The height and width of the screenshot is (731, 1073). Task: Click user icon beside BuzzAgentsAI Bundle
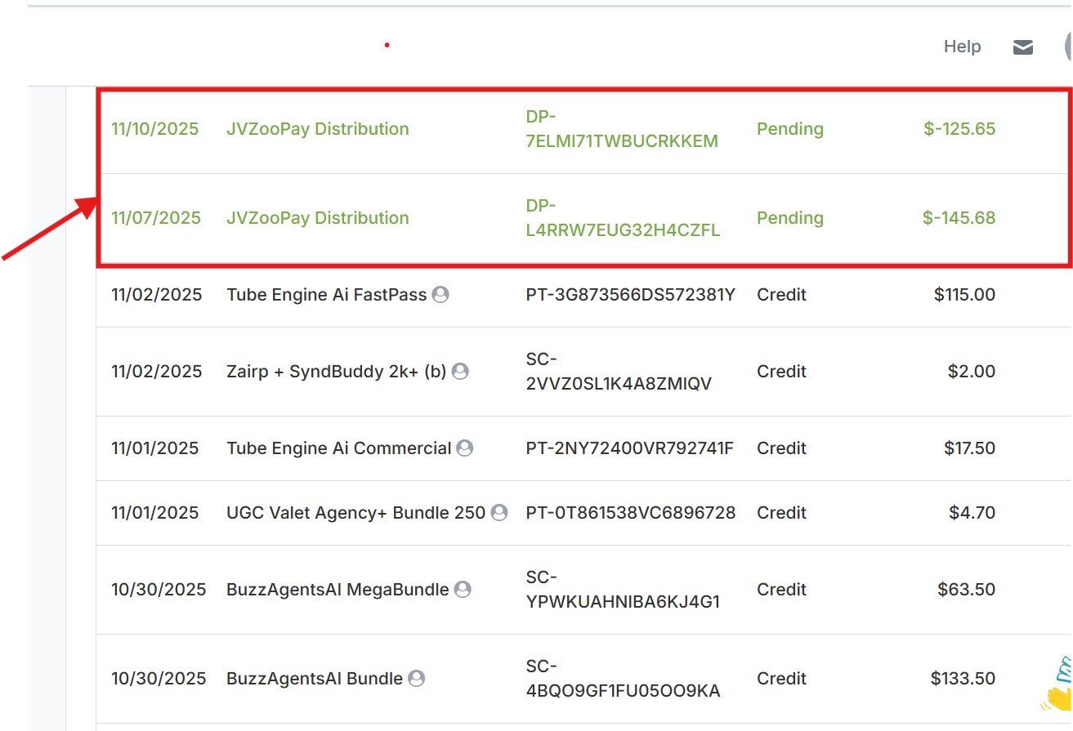417,679
